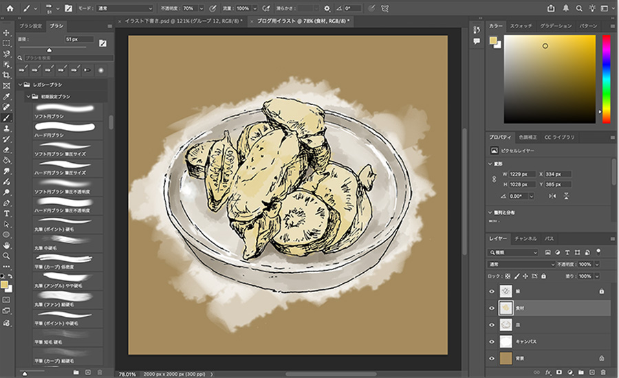Delete layer using the trash icon
Screen dimensions: 619x378
[602, 372]
